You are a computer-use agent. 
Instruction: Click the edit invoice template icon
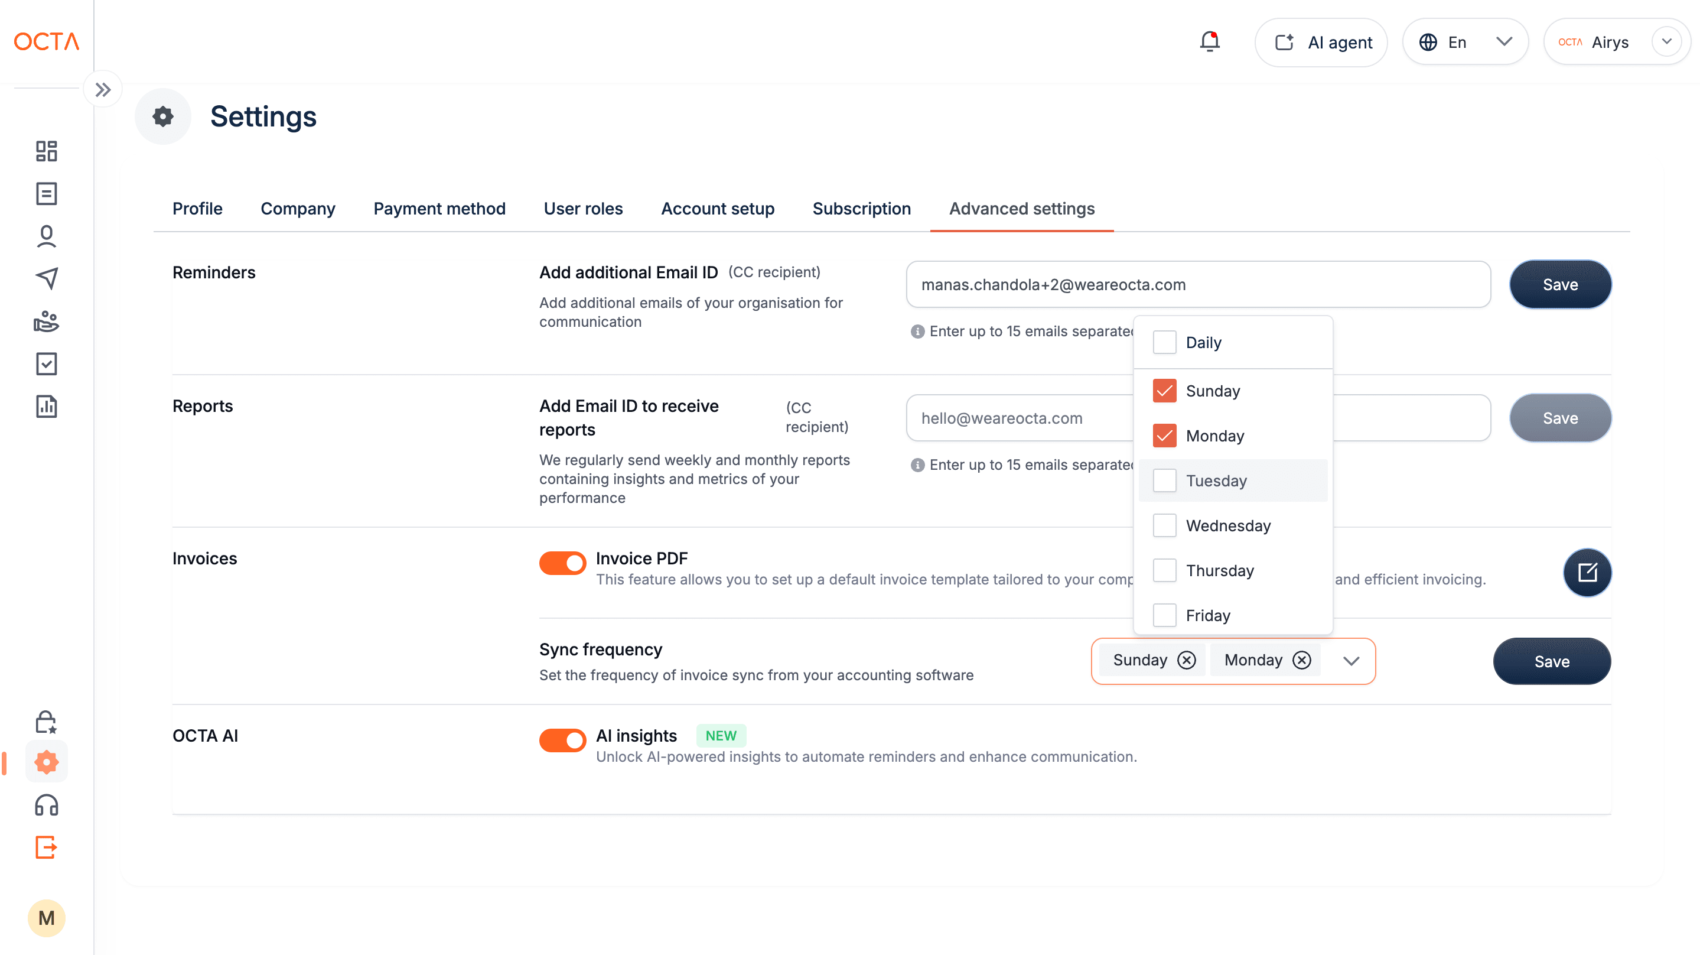(1587, 572)
